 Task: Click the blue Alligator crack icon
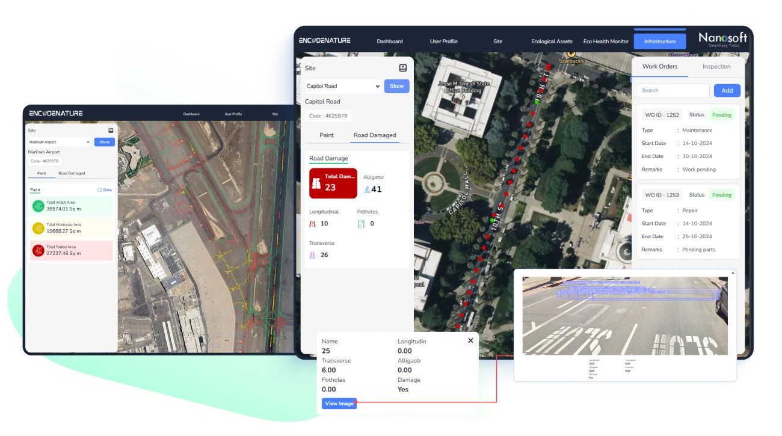(x=367, y=189)
